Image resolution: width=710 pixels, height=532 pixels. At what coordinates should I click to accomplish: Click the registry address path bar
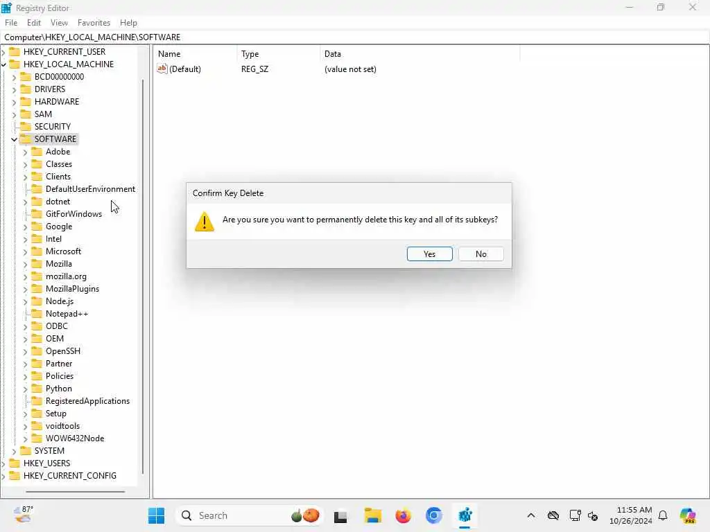[355, 37]
